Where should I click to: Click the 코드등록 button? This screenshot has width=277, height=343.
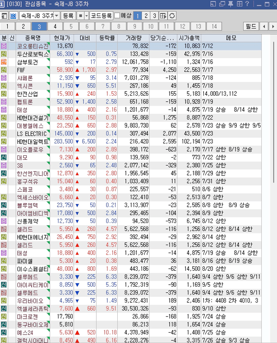tap(101, 16)
